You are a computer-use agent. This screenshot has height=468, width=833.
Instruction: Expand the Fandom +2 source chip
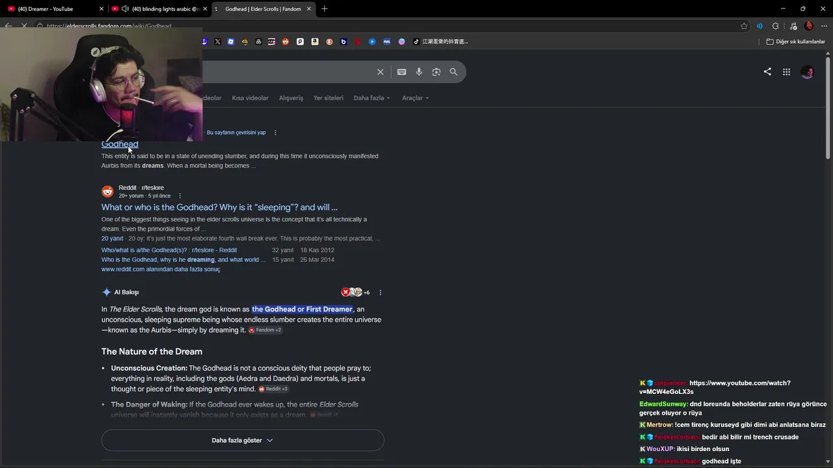click(265, 330)
